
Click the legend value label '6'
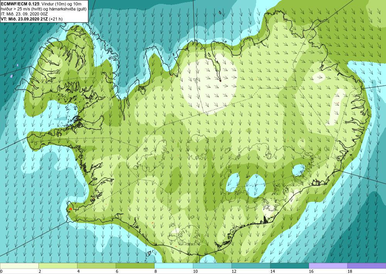117,271
